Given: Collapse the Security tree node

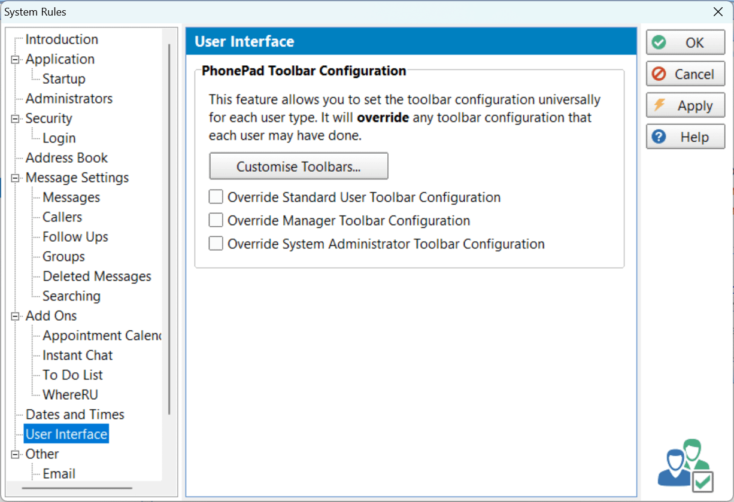Looking at the screenshot, I should point(14,118).
